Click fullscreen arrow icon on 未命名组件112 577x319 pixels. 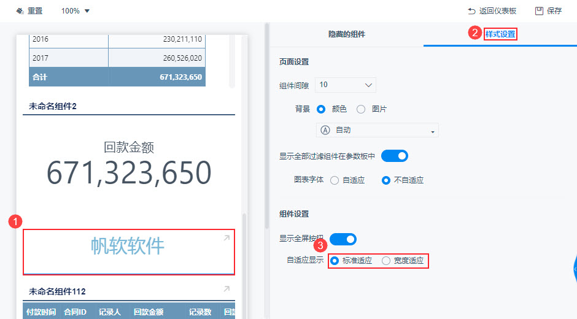(227, 289)
